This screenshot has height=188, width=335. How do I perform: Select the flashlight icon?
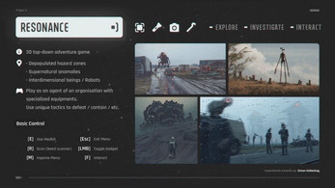point(157,28)
